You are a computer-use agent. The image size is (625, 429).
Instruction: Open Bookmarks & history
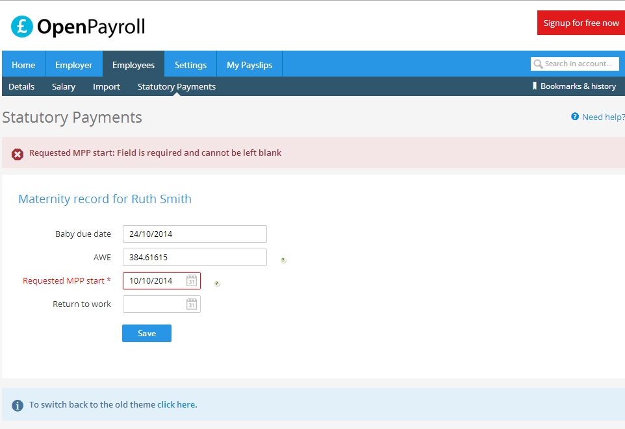[578, 86]
